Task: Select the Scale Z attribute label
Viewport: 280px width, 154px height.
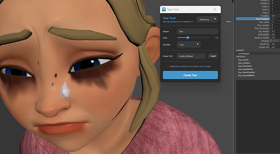Action: coord(265,13)
